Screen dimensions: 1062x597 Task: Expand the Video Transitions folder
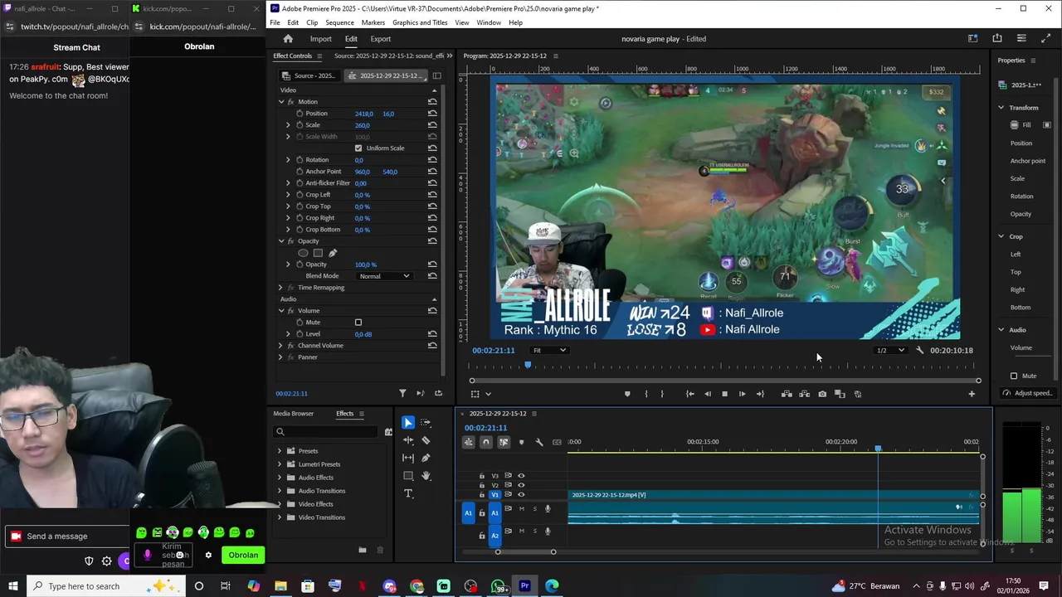[x=280, y=517]
